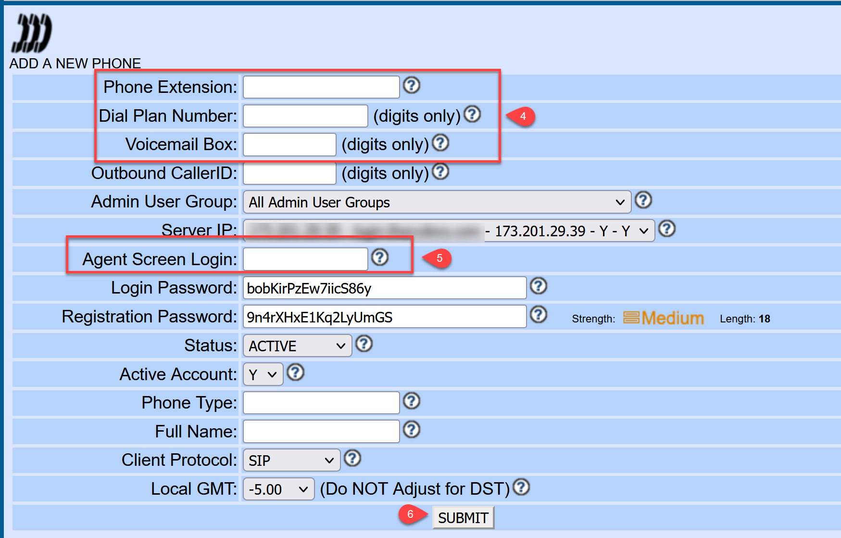Change the Status dropdown from ACTIVE
Screen dimensions: 841x538
(297, 346)
